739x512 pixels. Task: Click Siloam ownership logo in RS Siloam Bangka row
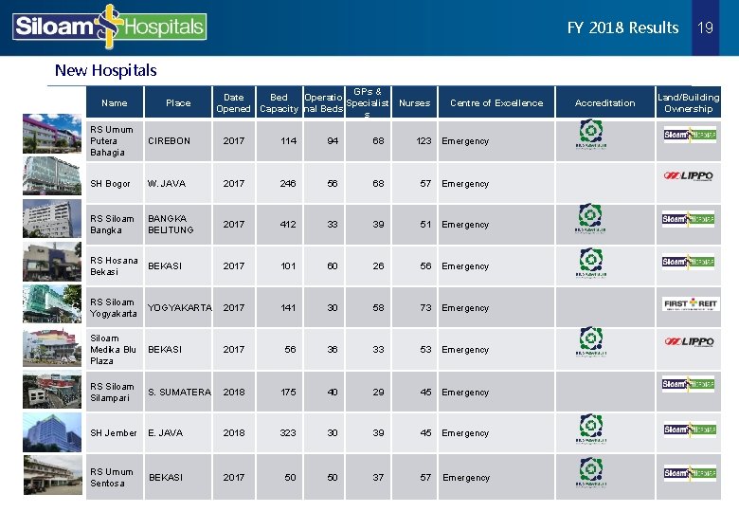tap(688, 219)
